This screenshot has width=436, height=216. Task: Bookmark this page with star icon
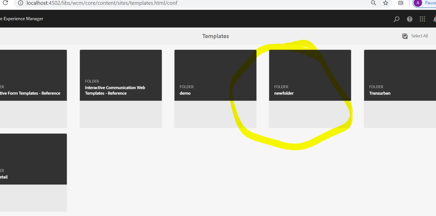386,3
